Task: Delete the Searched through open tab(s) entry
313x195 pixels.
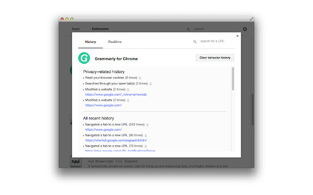Action: tap(151, 84)
